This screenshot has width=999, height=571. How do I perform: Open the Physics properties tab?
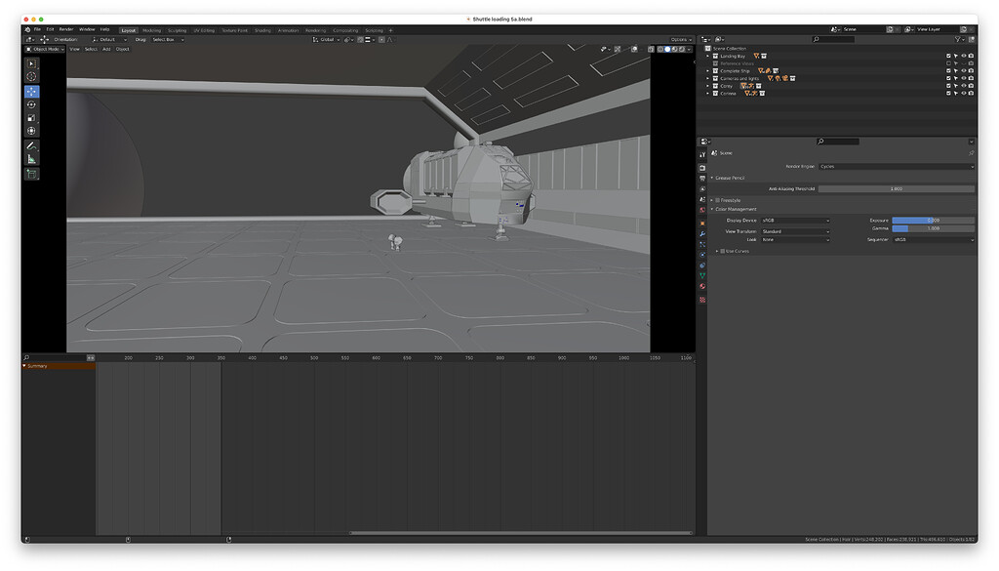point(702,255)
